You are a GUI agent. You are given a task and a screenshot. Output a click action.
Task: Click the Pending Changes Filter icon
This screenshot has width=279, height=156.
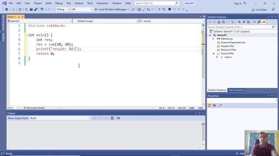tap(232, 22)
